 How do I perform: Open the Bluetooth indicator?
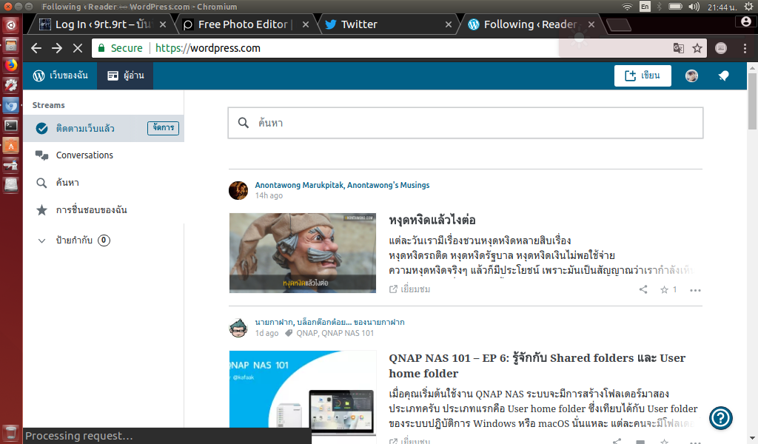tap(659, 6)
